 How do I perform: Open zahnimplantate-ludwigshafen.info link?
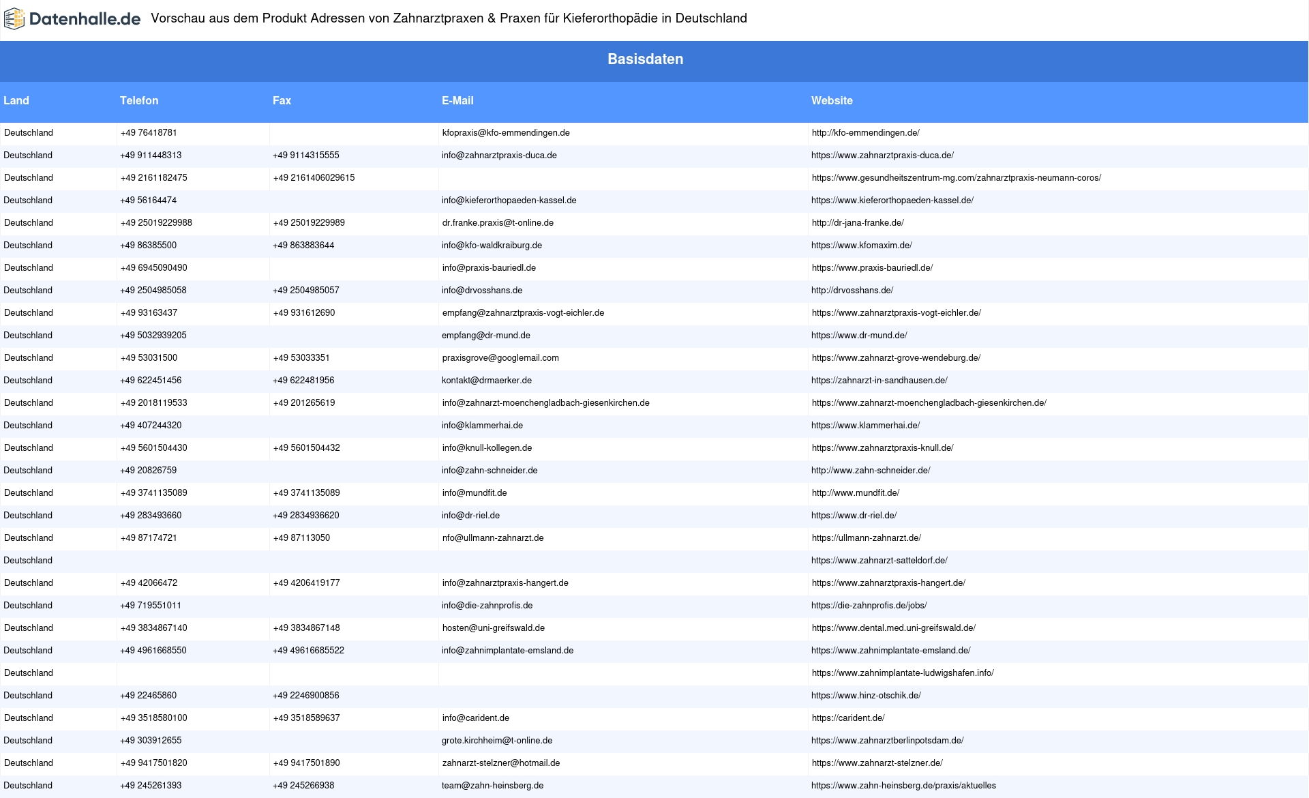tap(903, 673)
